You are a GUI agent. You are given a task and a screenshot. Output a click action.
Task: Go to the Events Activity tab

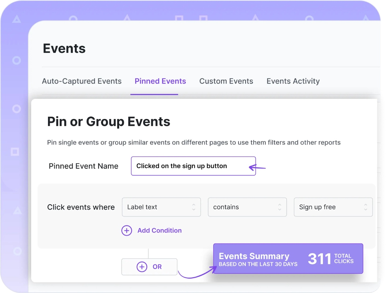coord(293,81)
